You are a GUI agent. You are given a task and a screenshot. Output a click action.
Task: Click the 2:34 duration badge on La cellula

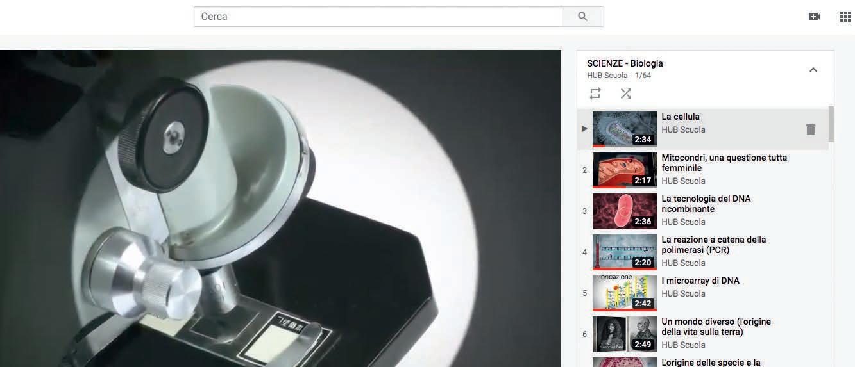point(643,140)
